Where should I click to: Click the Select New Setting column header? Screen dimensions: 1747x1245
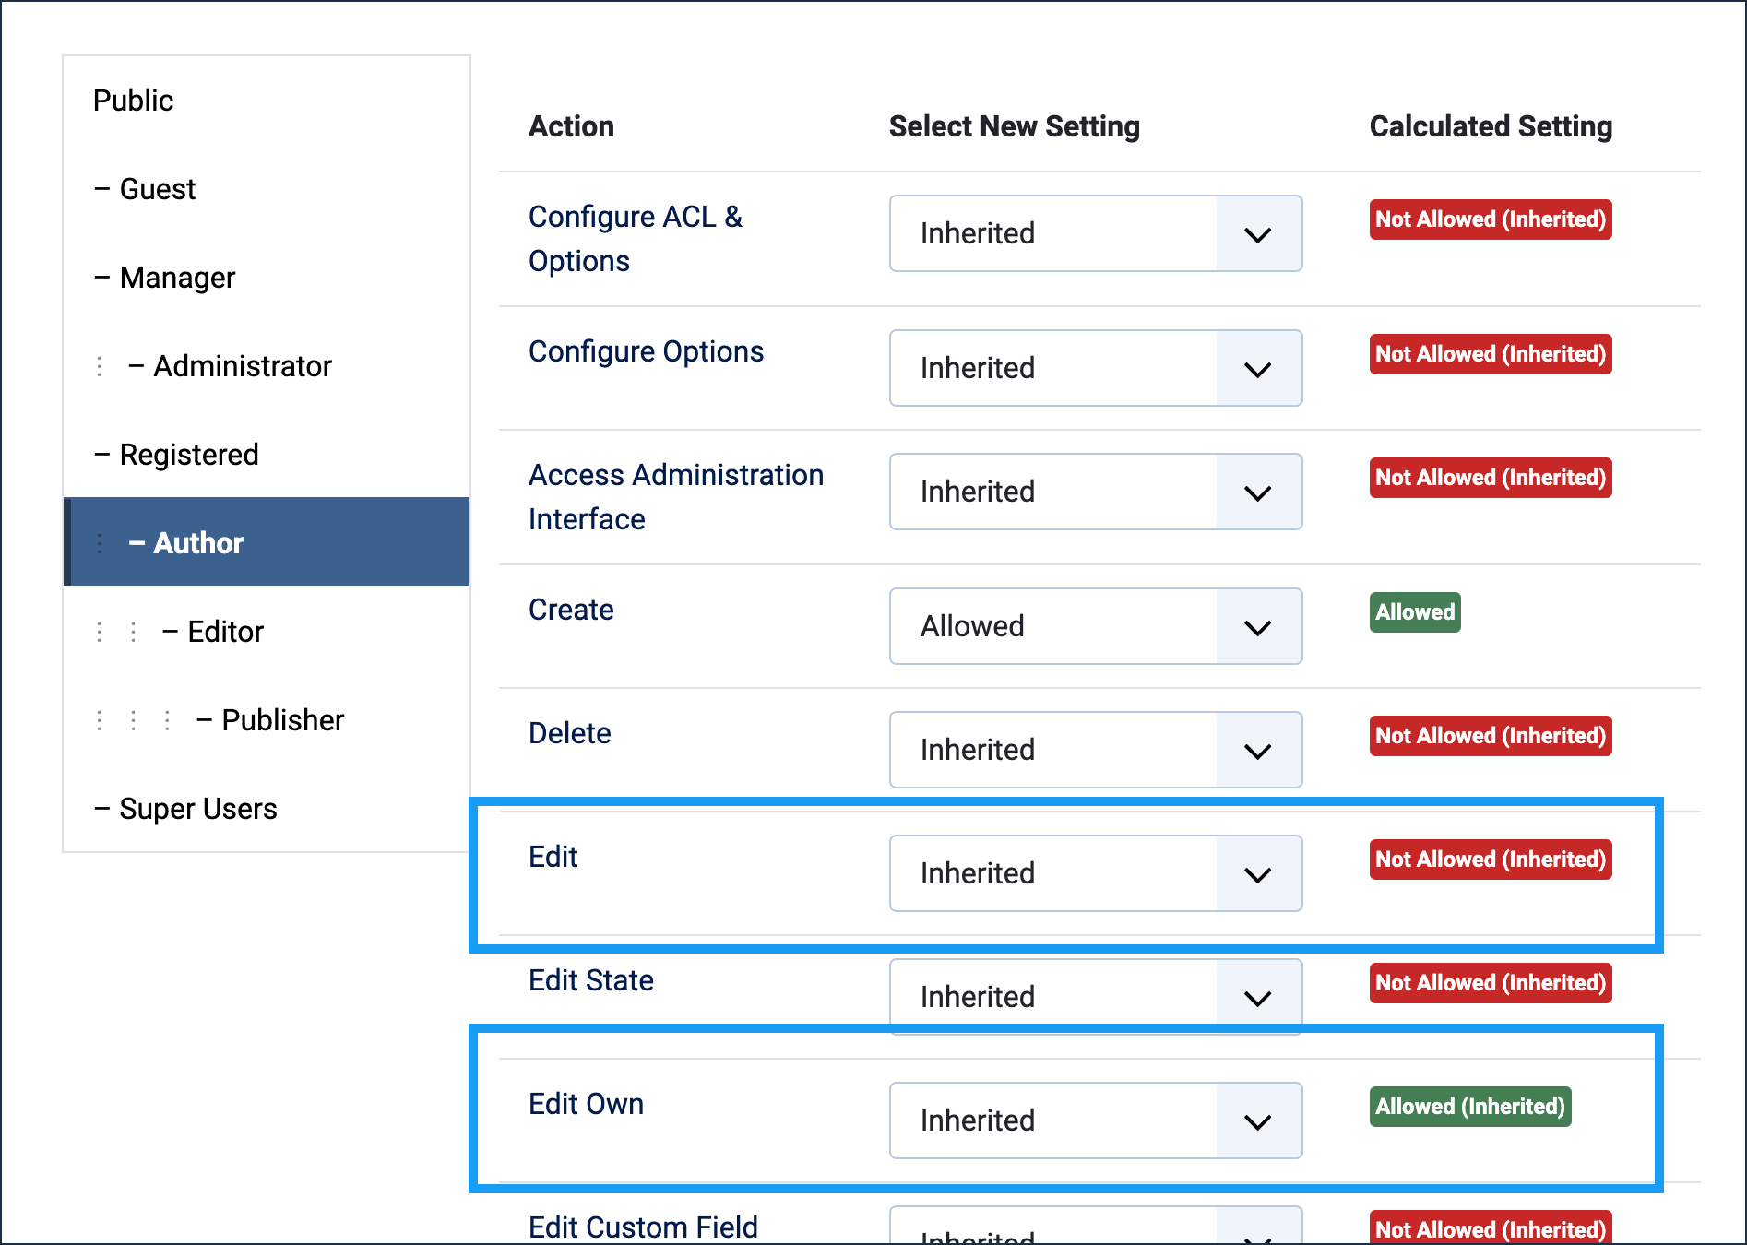coord(1015,126)
